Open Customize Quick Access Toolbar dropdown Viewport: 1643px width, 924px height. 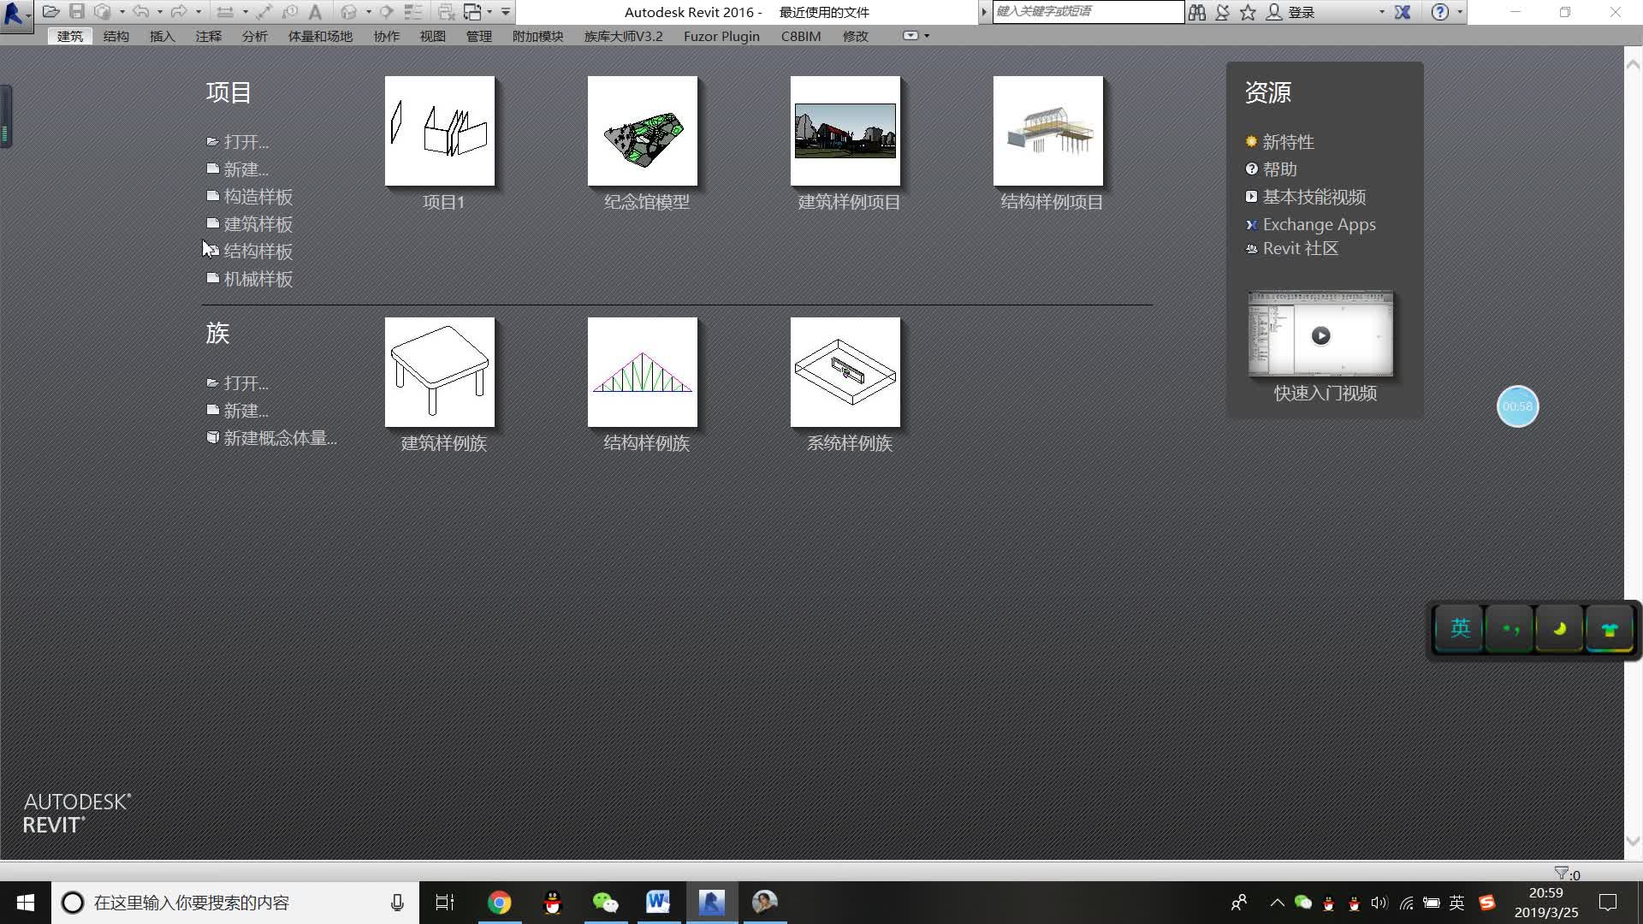click(x=506, y=12)
